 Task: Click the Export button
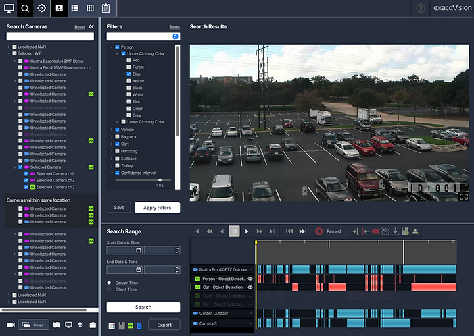point(164,325)
